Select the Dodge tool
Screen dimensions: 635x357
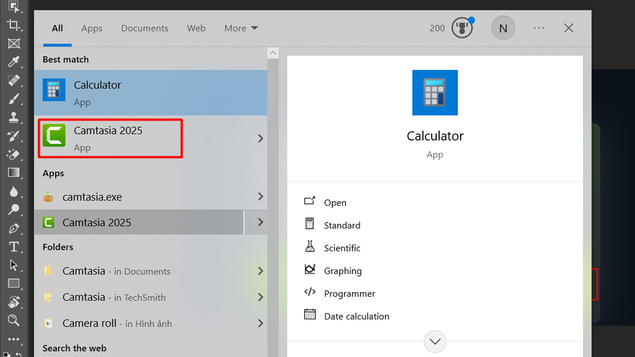pyautogui.click(x=14, y=209)
